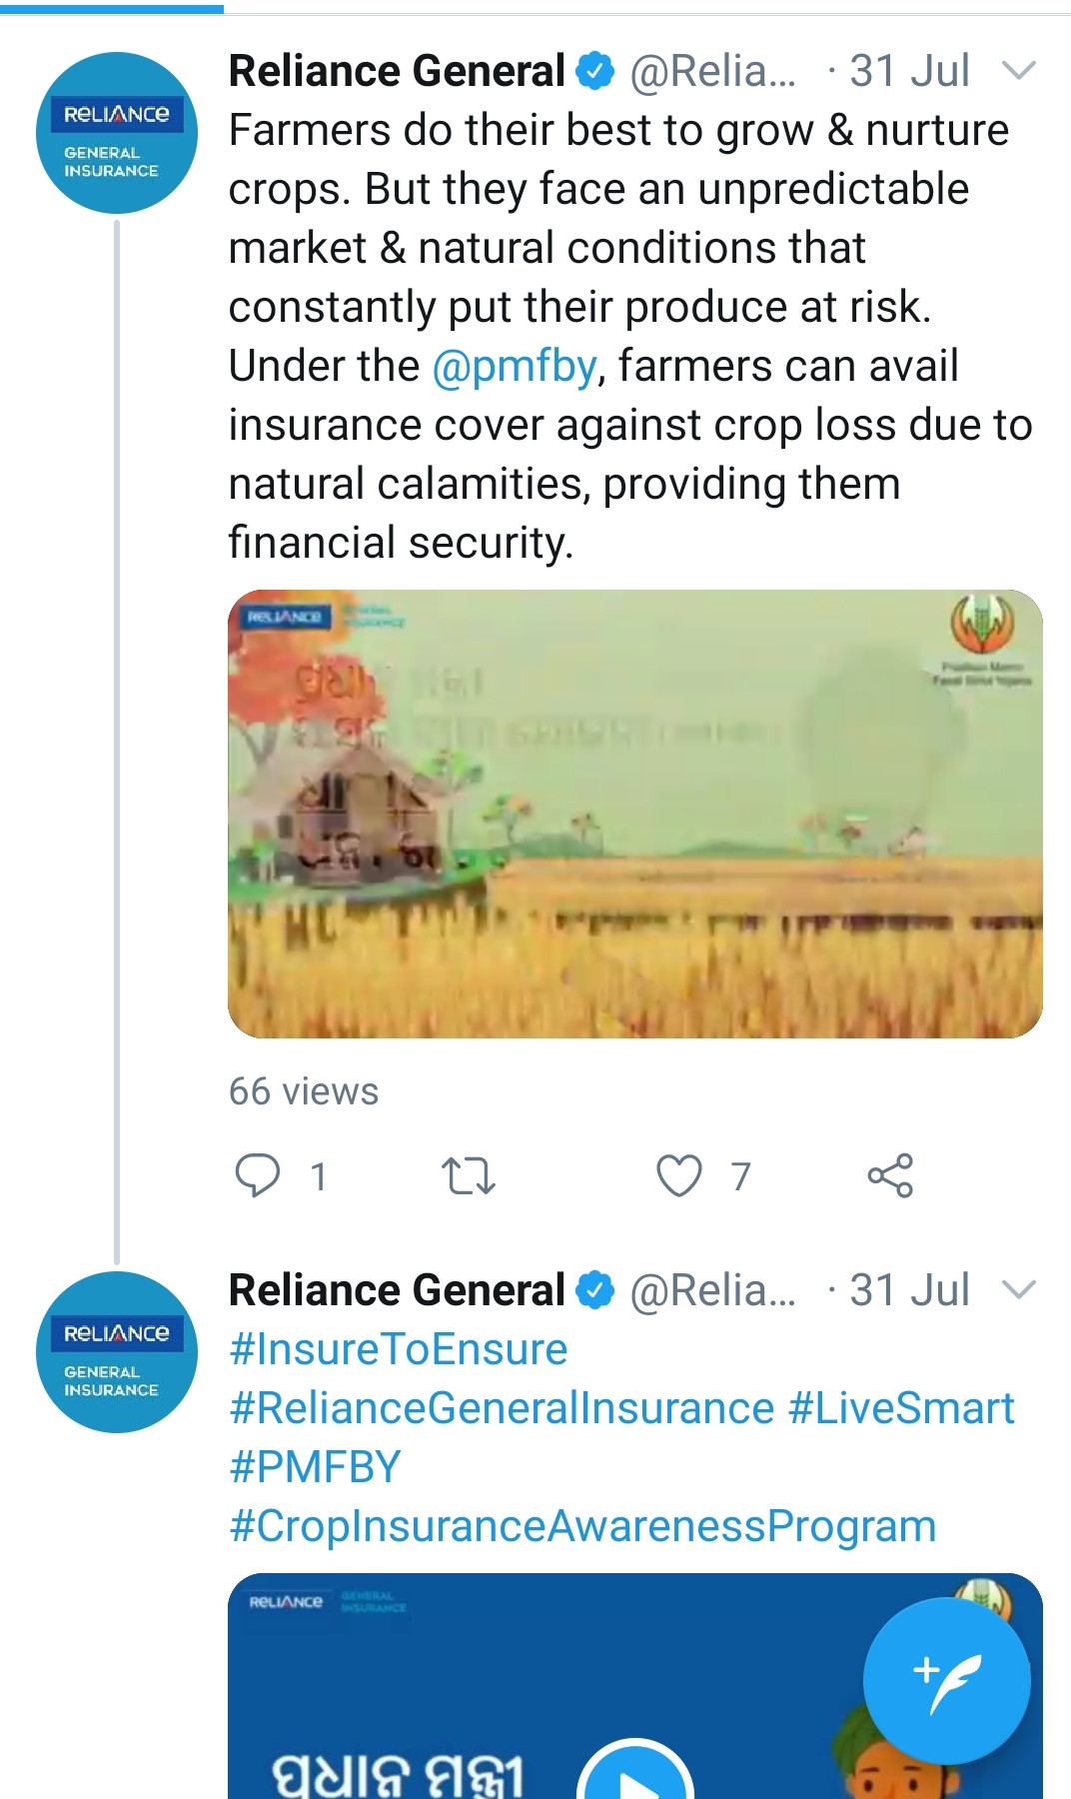Expand second tweet's options chevron
The width and height of the screenshot is (1071, 1799).
click(1018, 1289)
